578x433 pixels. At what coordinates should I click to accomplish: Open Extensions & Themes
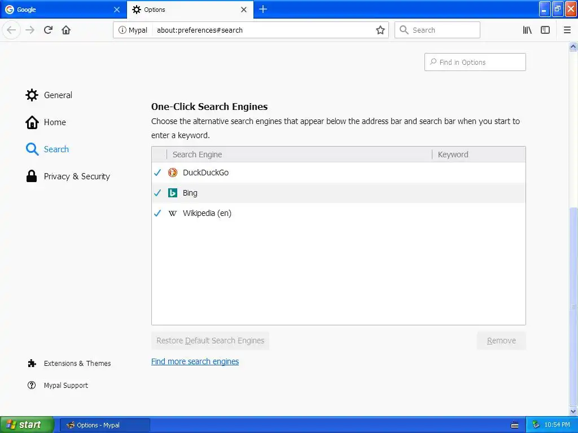(x=69, y=364)
